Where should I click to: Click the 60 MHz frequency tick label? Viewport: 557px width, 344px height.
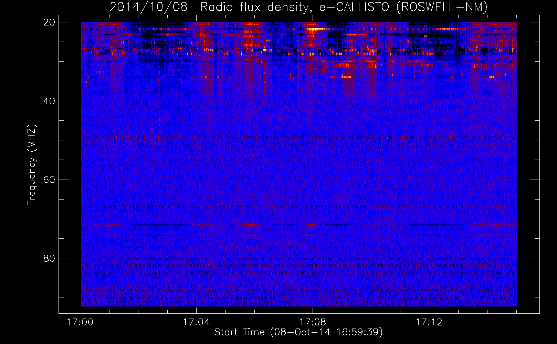(49, 180)
